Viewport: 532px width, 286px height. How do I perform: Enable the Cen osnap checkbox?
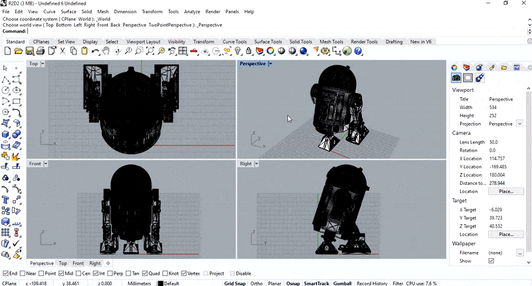[78, 273]
